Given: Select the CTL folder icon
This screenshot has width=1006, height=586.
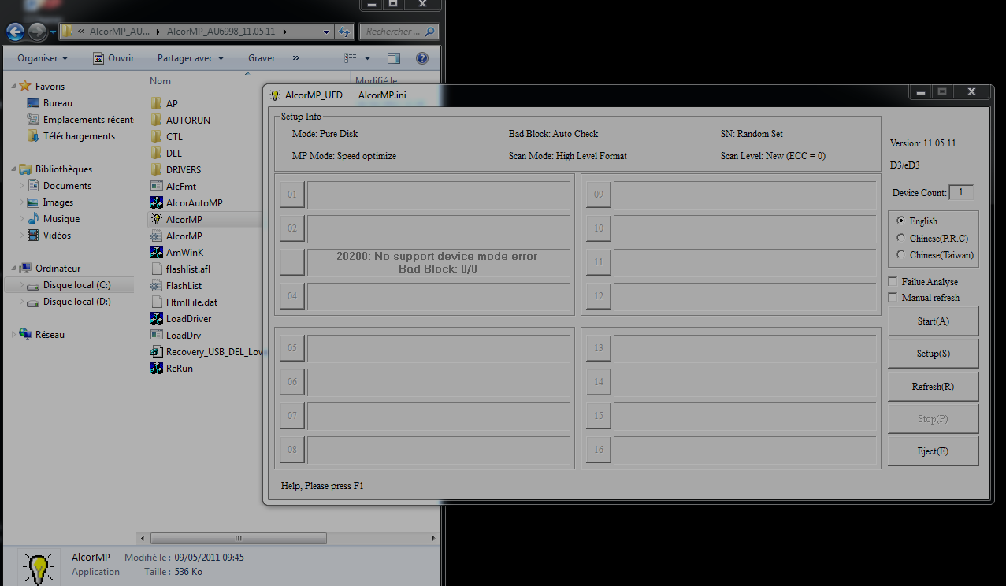Looking at the screenshot, I should pos(156,136).
